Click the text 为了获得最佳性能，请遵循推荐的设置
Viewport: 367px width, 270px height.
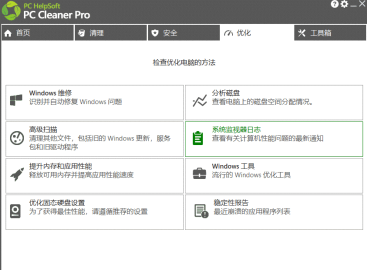(x=88, y=211)
